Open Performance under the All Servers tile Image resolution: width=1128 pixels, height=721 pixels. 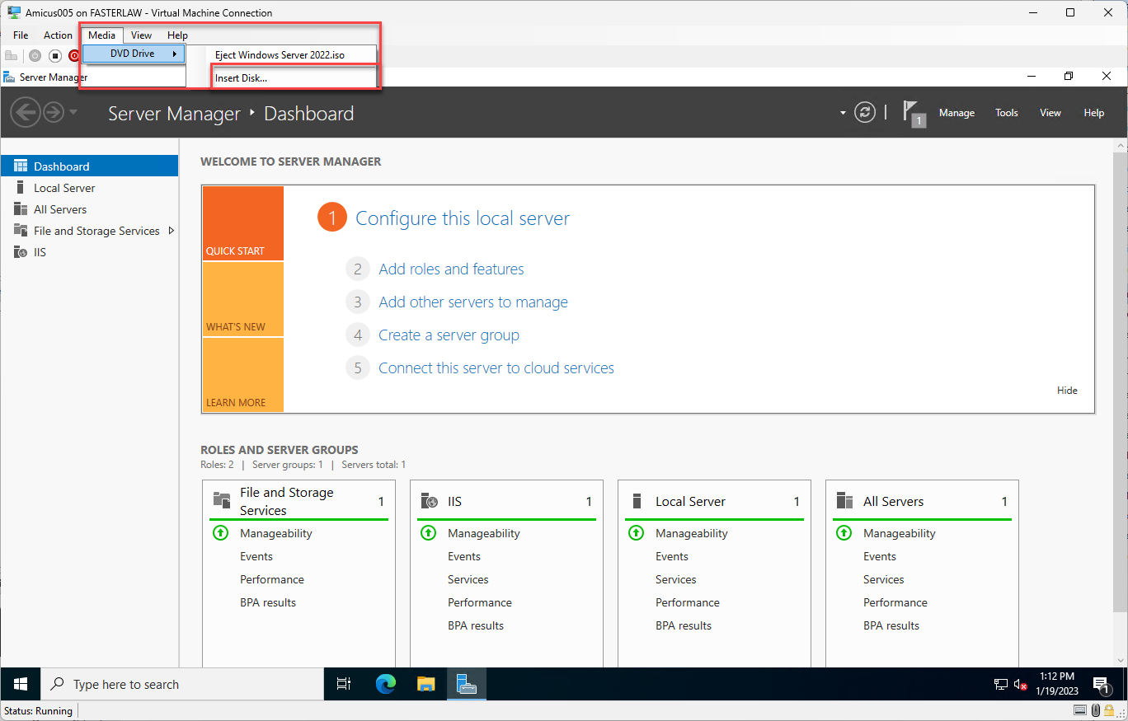895,602
